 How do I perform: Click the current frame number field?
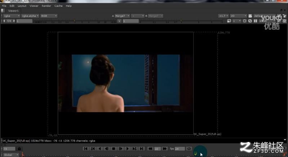pos(9,149)
